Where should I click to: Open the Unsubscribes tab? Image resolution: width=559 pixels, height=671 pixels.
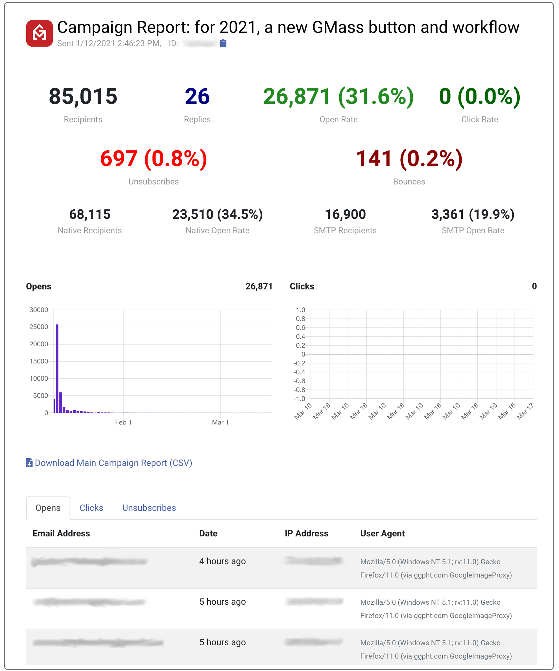coord(149,508)
